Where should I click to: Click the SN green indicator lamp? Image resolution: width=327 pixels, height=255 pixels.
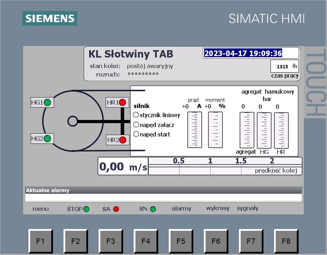(153, 209)
